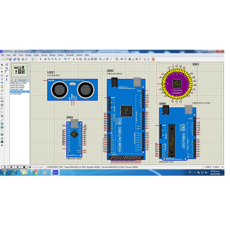The width and height of the screenshot is (230, 230).
Task: Start the simulation with Play button
Action: point(5,167)
